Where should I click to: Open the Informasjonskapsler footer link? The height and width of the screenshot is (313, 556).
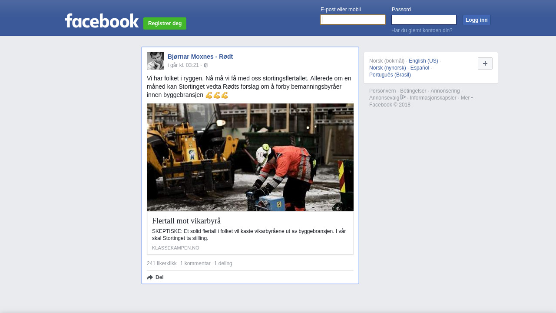[433, 98]
